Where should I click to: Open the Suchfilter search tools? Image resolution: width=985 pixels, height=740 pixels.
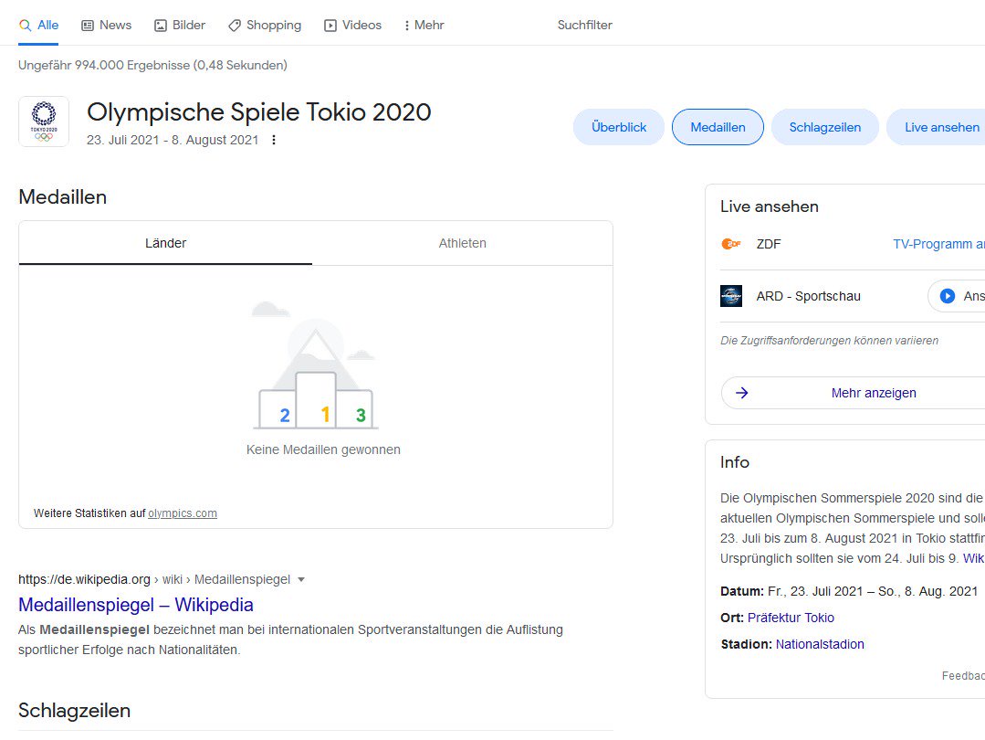pyautogui.click(x=584, y=26)
